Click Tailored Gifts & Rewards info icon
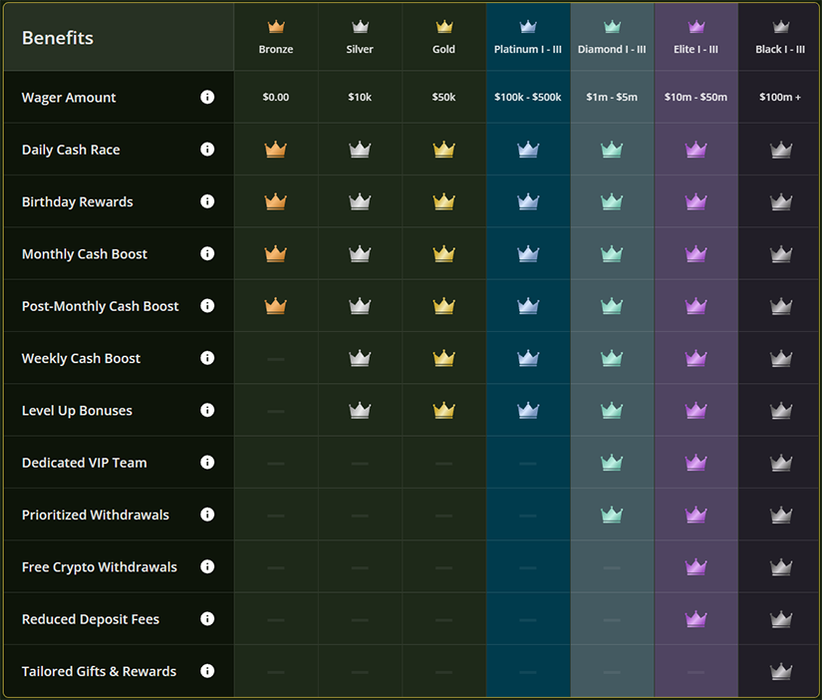 pyautogui.click(x=207, y=671)
